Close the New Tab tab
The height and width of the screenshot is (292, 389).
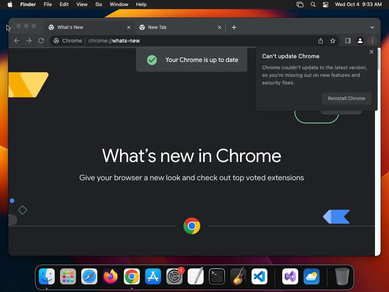(x=219, y=27)
